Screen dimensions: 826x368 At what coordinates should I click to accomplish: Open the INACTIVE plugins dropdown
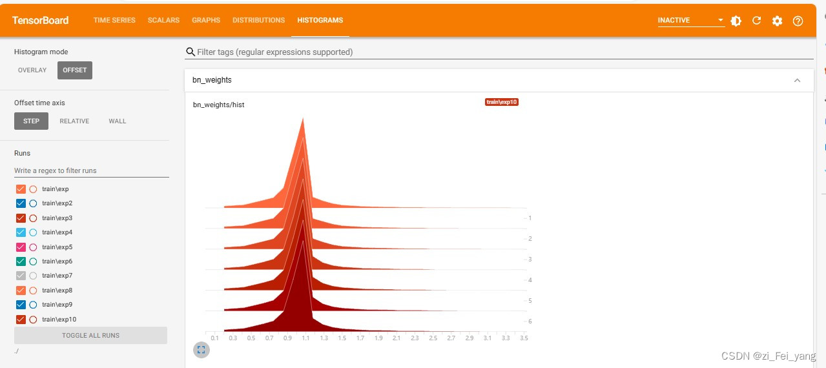point(690,21)
